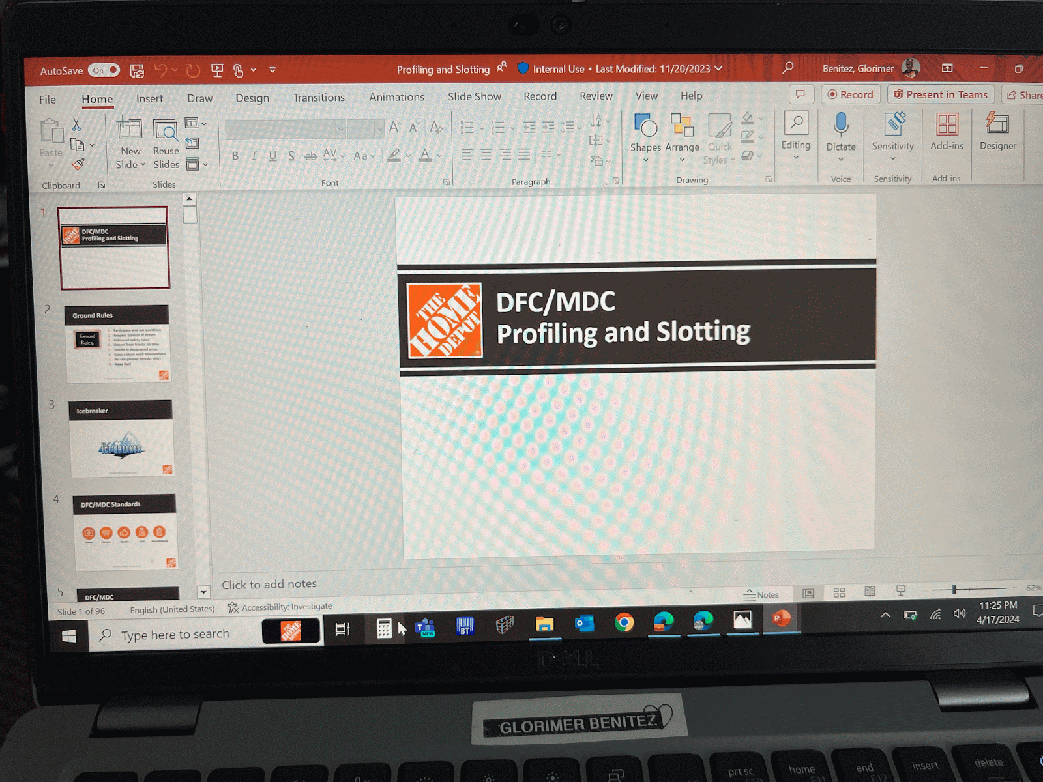This screenshot has height=782, width=1043.
Task: Click the Dictate microphone icon
Action: tap(841, 124)
